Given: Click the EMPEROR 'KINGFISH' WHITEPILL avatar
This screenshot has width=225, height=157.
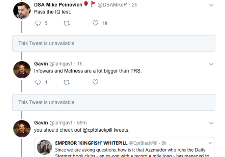Looking at the screenshot, I should coord(44,147).
